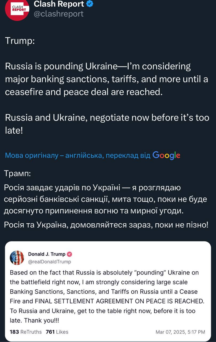Click the Google logo in translation notice
This screenshot has height=342, width=216.
tap(166, 155)
